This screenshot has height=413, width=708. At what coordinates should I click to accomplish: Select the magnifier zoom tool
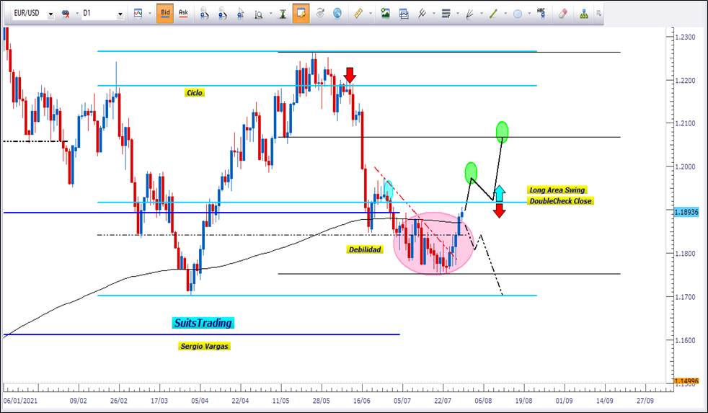(x=257, y=13)
